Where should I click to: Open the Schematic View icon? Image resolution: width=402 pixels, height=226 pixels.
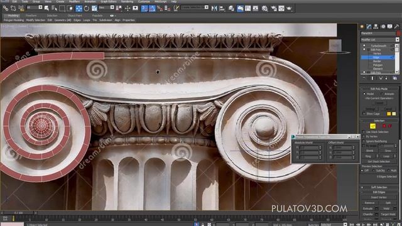pos(256,8)
